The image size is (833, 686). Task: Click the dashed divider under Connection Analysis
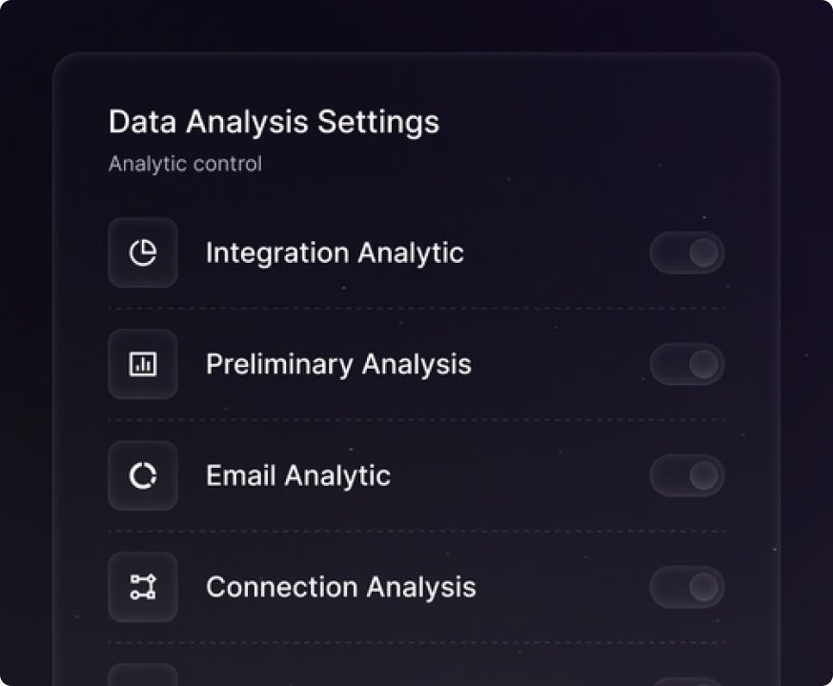pos(416,642)
